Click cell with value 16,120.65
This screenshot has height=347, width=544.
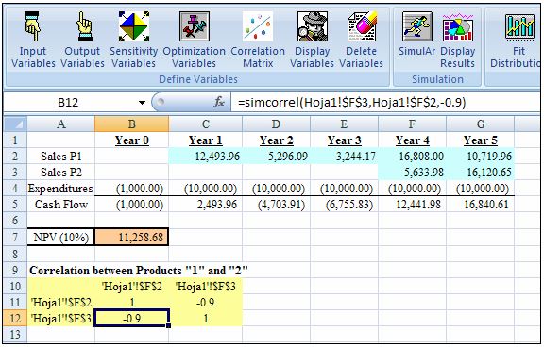481,173
